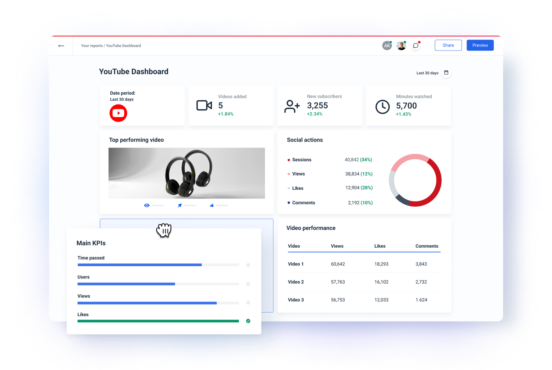Click the Share button

coord(448,45)
